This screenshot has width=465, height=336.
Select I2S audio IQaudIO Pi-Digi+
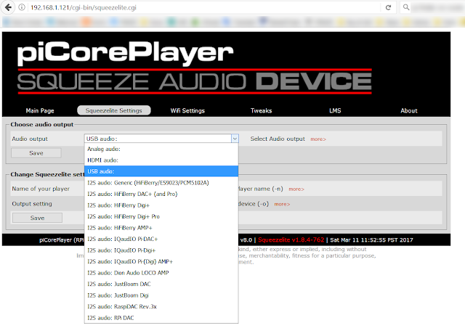[161, 250]
